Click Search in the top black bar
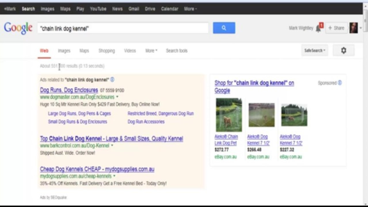Screen dimensions: 368x207 click(28, 9)
